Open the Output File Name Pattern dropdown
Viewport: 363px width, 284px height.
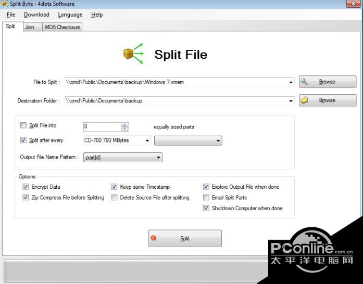(x=123, y=158)
